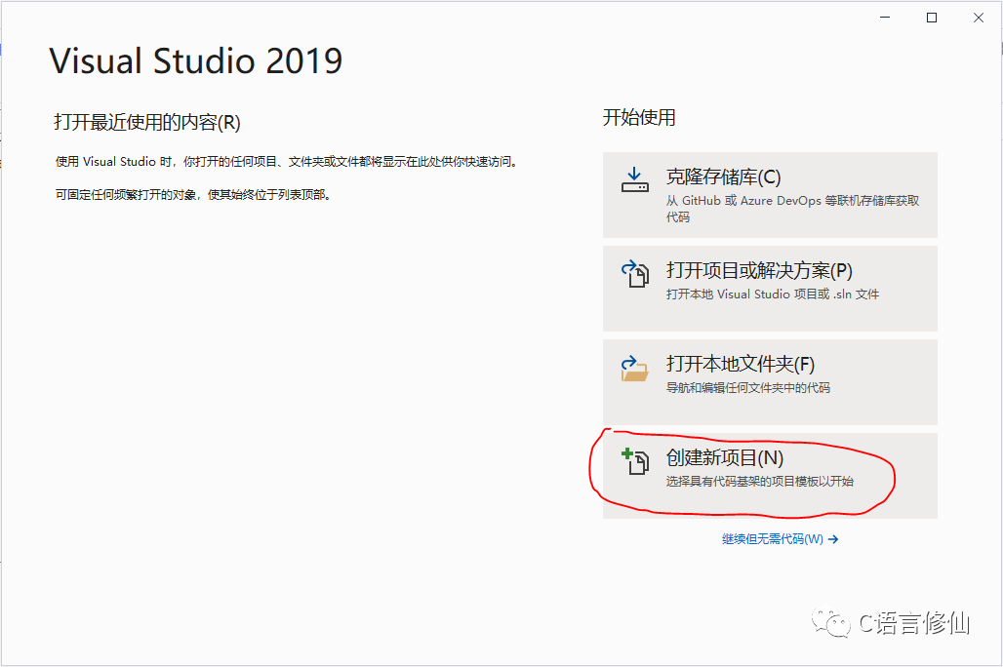Open the 克隆存储库(C) card
The width and height of the screenshot is (1003, 667).
click(x=770, y=195)
